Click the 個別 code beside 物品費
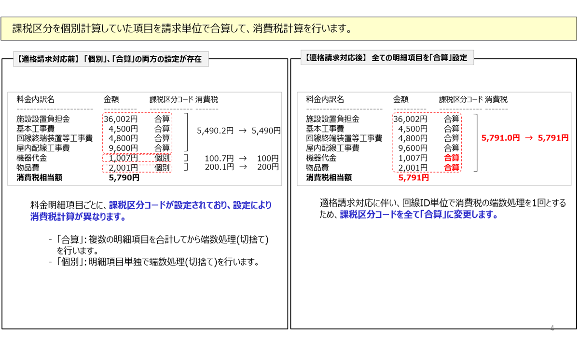Image resolution: width=579 pixels, height=347 pixels. [x=162, y=168]
